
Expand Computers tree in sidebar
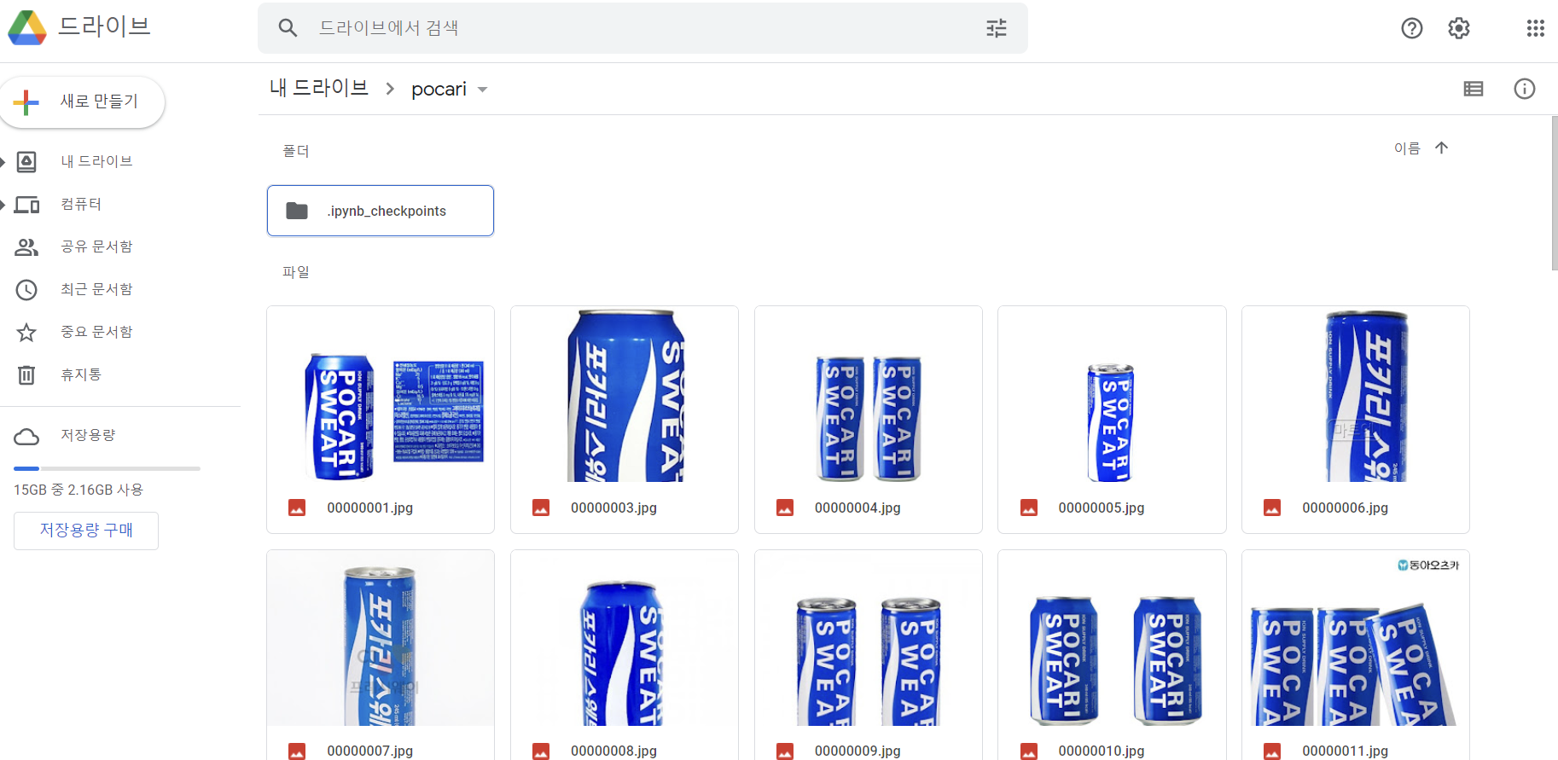coord(3,204)
